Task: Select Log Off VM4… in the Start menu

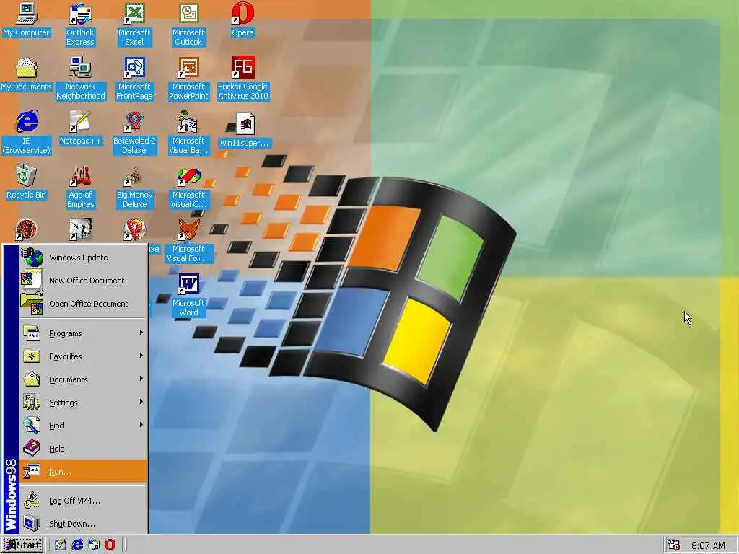Action: (83, 501)
